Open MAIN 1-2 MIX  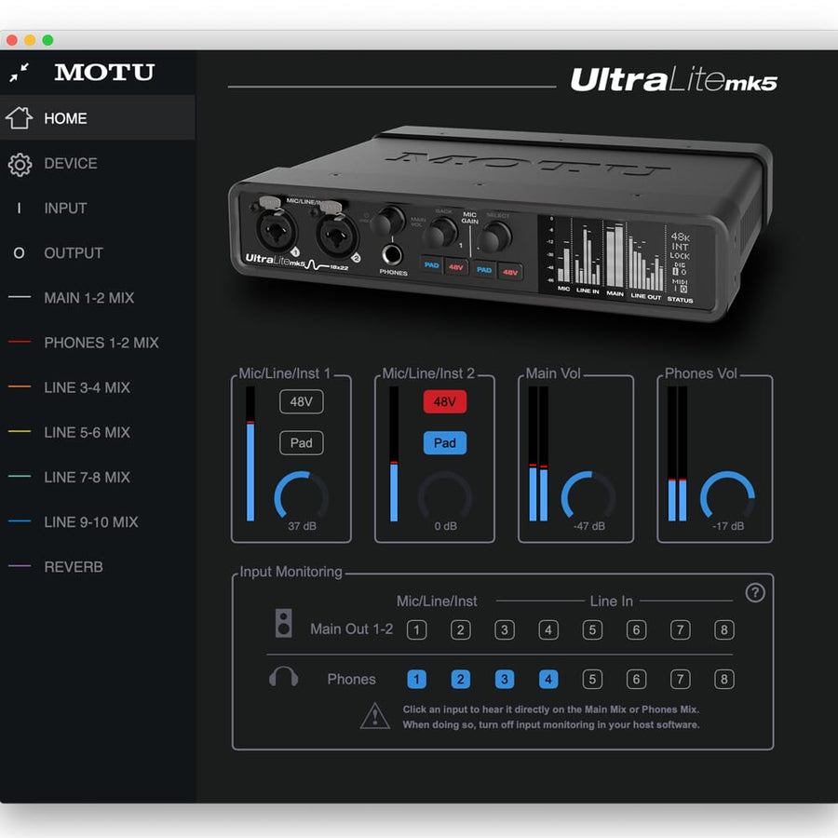point(97,298)
